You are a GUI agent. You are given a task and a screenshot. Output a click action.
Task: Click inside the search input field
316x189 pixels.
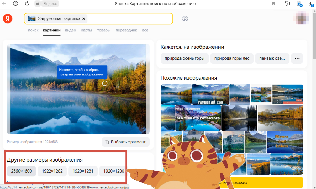(x=129, y=19)
